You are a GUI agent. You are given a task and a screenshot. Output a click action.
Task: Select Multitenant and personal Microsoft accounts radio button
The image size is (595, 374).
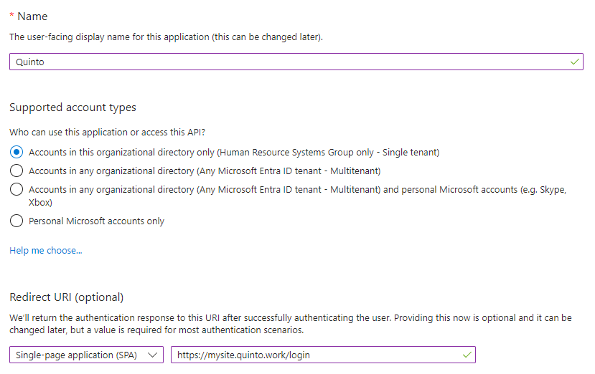click(17, 190)
